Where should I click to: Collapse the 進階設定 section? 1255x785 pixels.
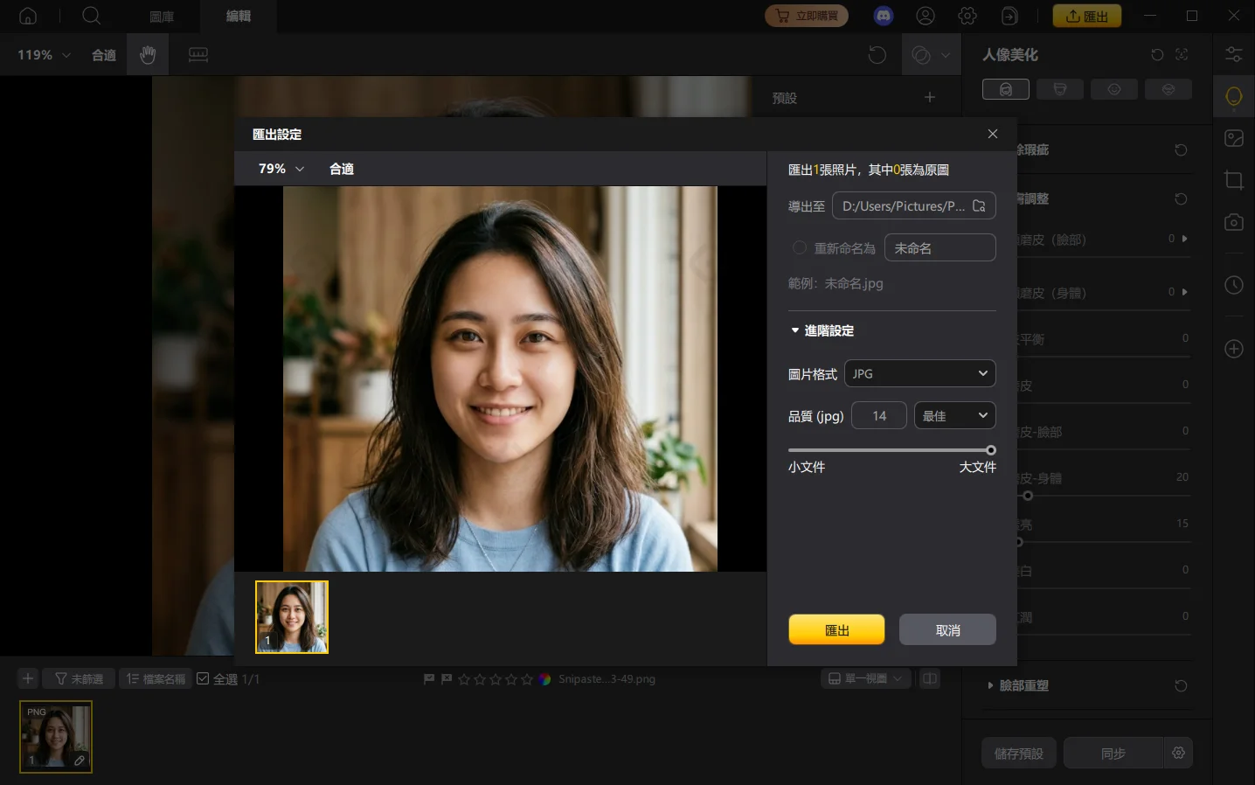(x=794, y=330)
